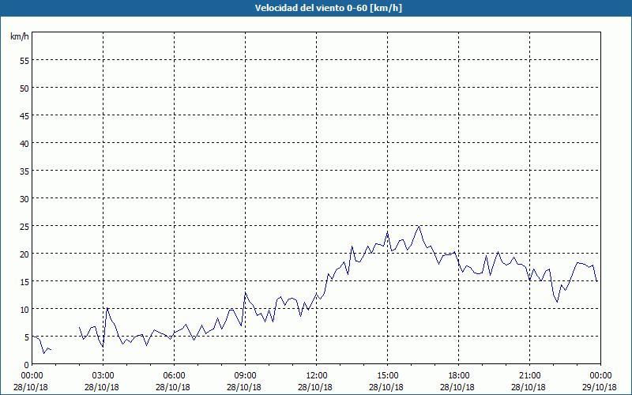Viewport: 632px width, 395px height.
Task: Click the y-axis value 55
Action: pyautogui.click(x=24, y=61)
